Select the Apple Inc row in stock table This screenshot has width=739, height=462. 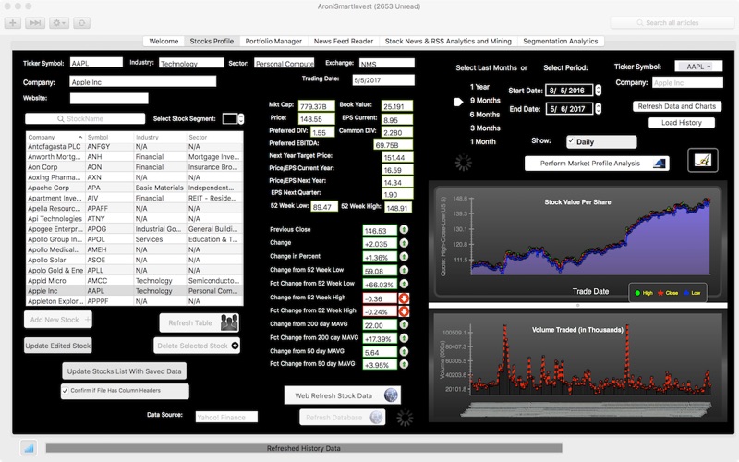tap(135, 291)
